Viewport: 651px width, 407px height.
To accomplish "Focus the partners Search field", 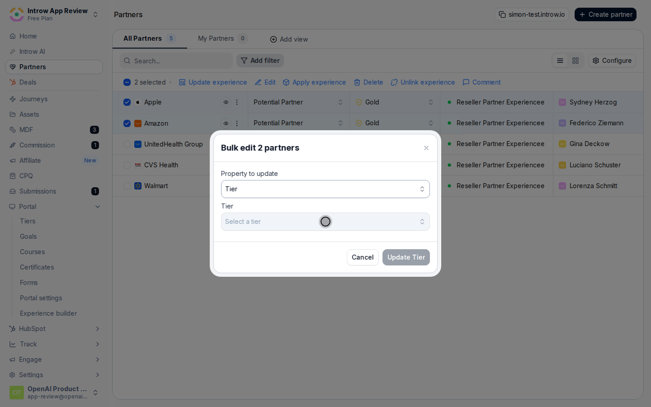I will (x=176, y=61).
